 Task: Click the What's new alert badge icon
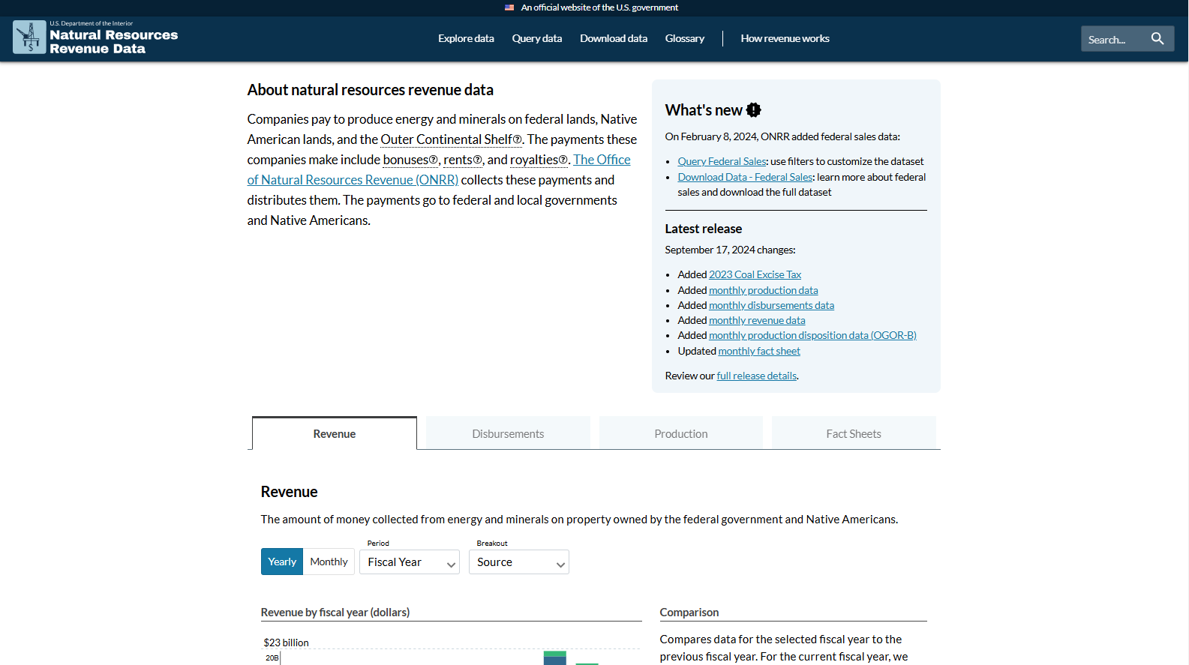[753, 110]
